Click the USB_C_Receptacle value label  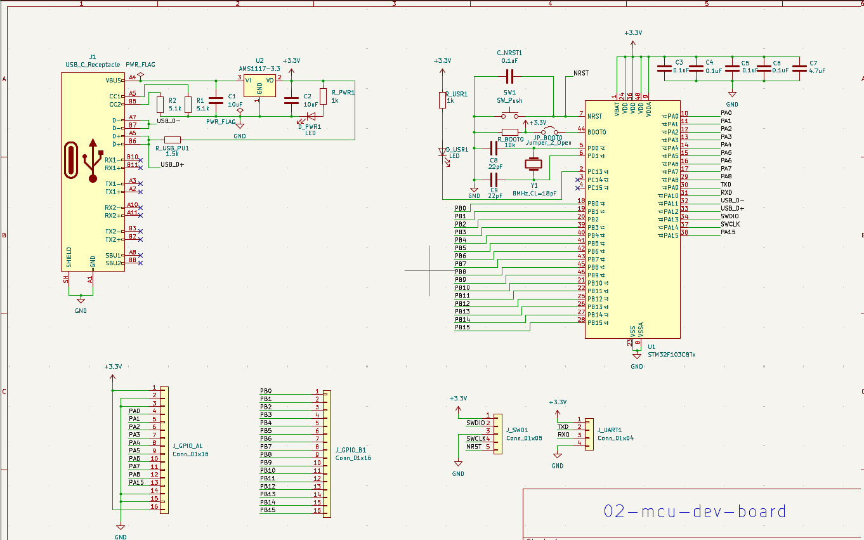tap(93, 65)
